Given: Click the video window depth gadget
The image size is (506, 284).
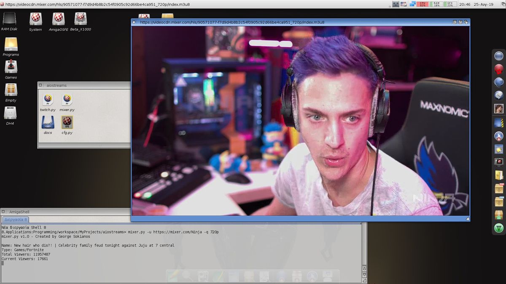Looking at the screenshot, I should coord(466,22).
